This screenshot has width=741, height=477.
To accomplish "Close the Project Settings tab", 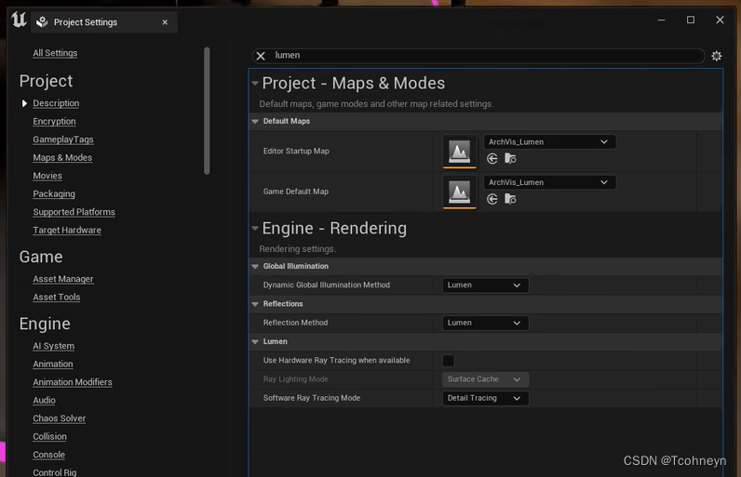I will pos(165,22).
